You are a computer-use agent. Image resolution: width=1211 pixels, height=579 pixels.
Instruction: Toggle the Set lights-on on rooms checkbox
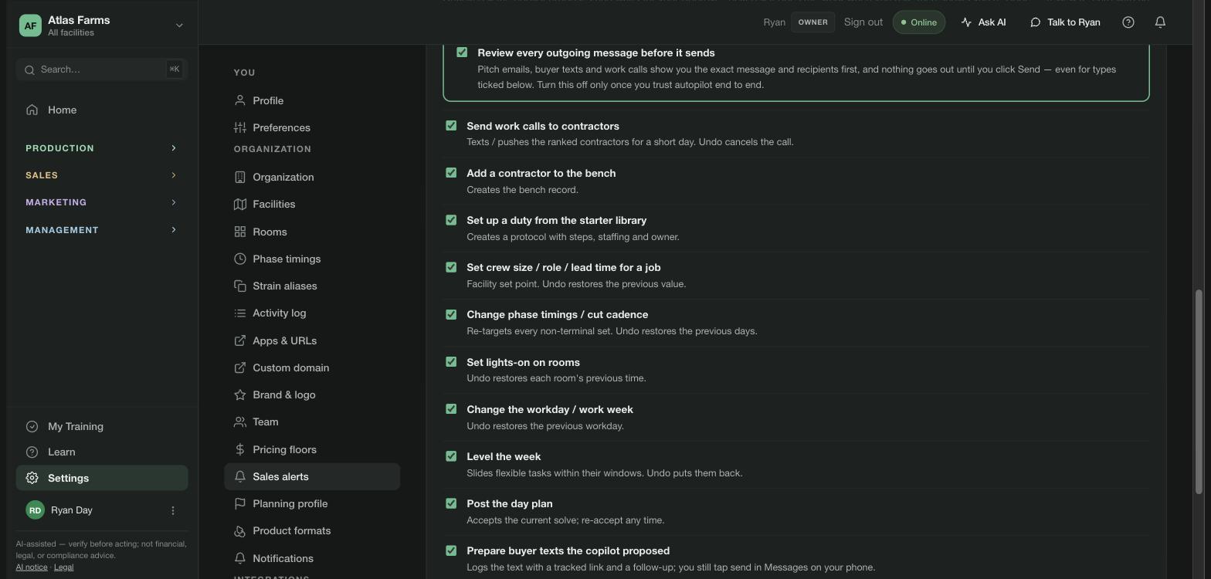(x=451, y=362)
